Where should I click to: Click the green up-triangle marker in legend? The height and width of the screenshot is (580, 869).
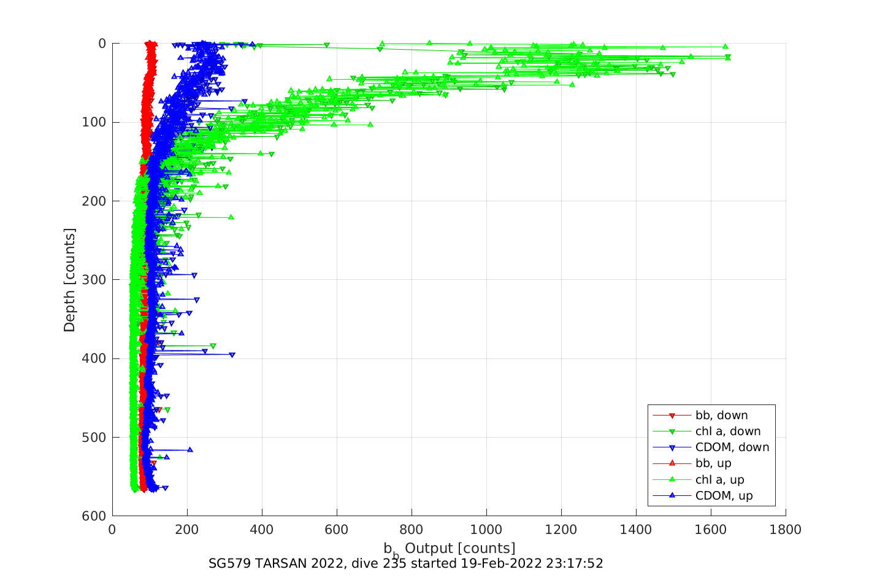point(672,479)
